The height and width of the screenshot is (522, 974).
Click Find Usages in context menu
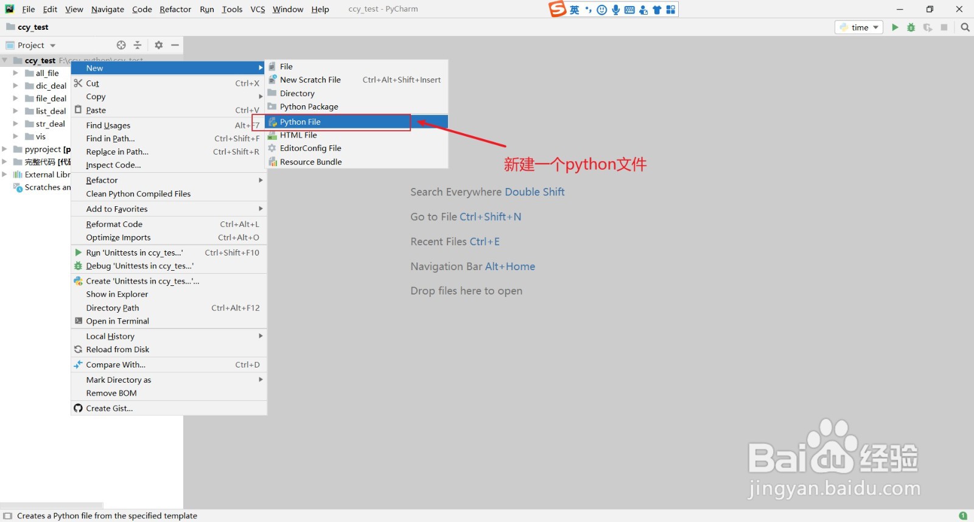coord(169,125)
